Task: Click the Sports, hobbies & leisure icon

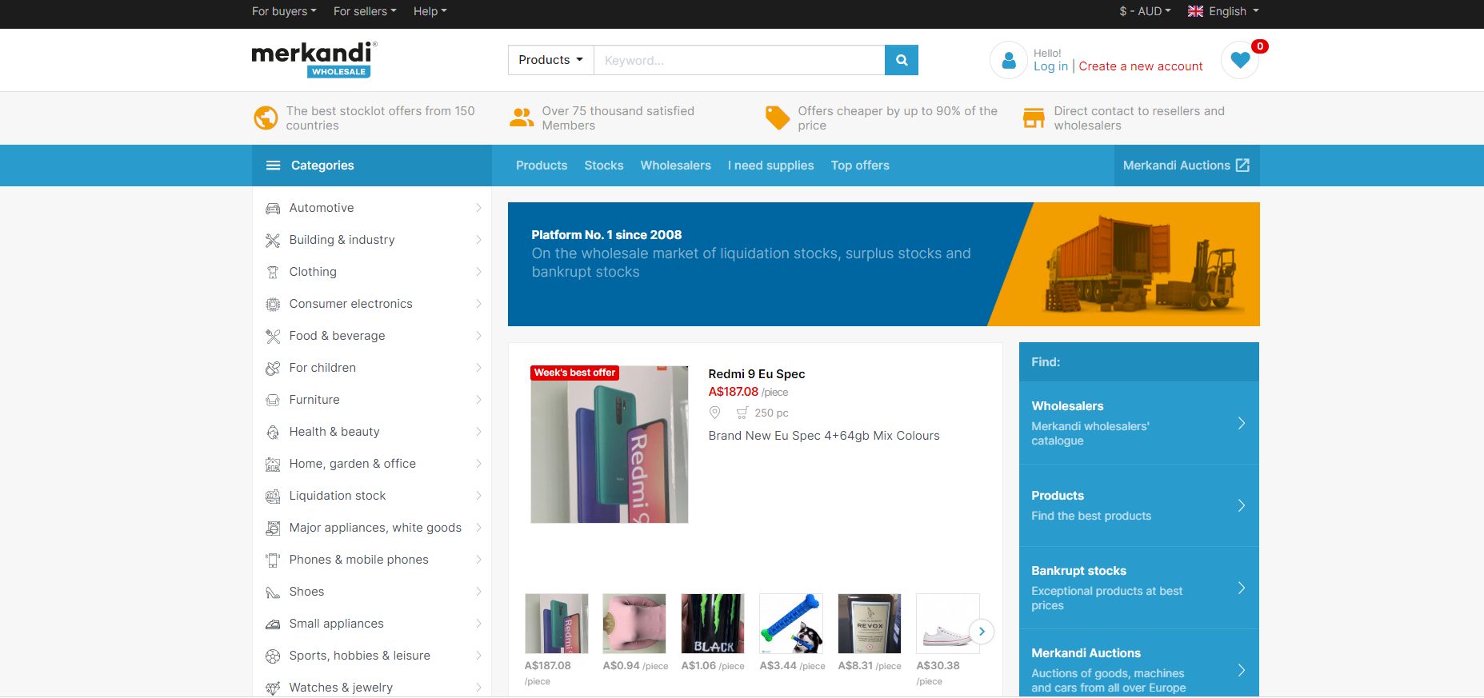Action: tap(273, 656)
